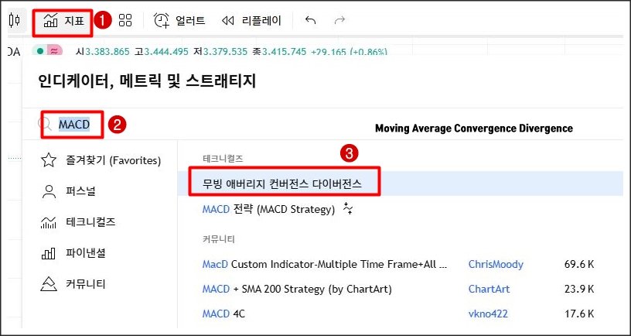Click the chart icon beside 테크니컬즈
The width and height of the screenshot is (631, 336).
[49, 222]
